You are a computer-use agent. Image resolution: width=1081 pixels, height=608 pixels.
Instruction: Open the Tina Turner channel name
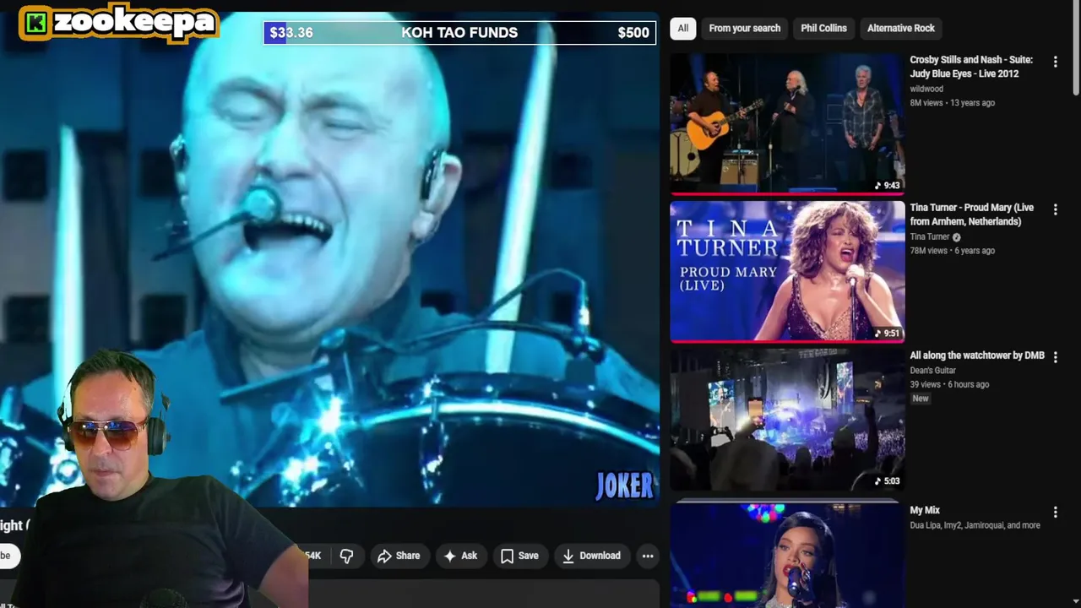[x=930, y=236]
